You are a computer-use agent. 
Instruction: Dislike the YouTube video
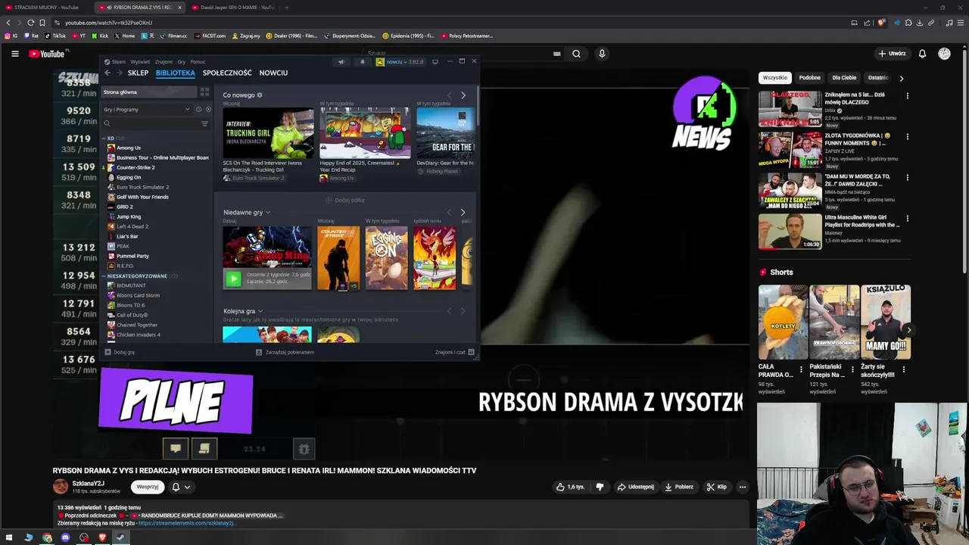tap(600, 487)
